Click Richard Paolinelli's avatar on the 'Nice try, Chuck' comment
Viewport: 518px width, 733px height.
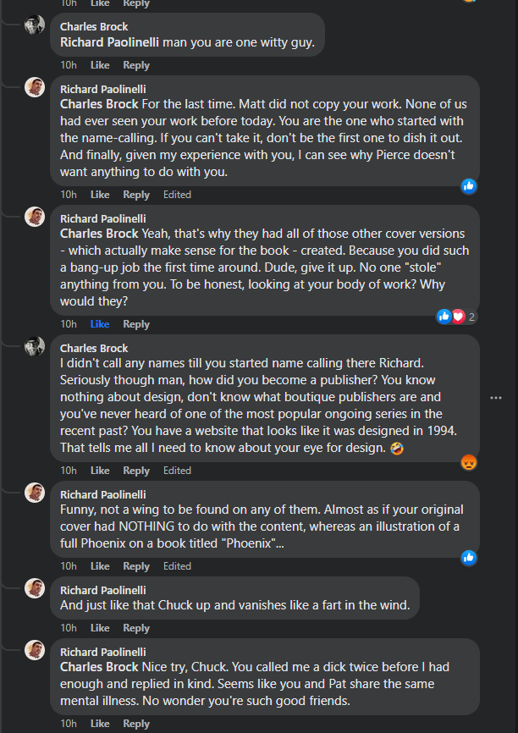click(35, 650)
